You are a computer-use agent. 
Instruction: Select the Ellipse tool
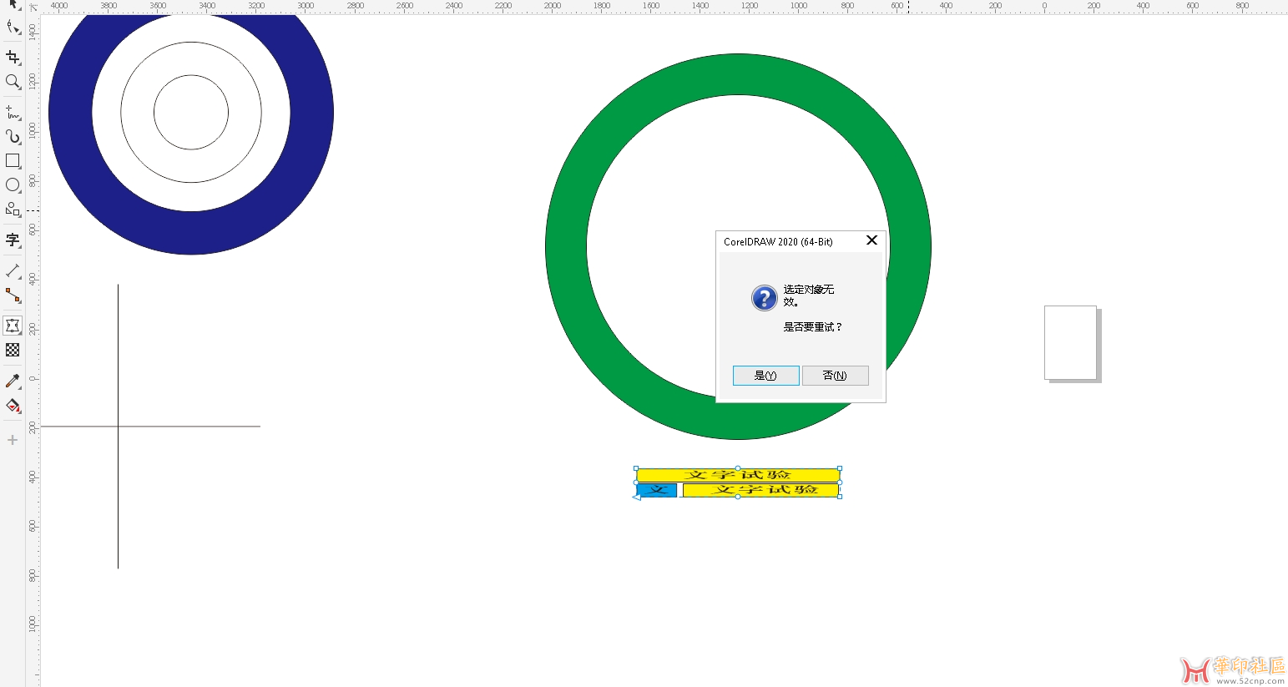[13, 184]
